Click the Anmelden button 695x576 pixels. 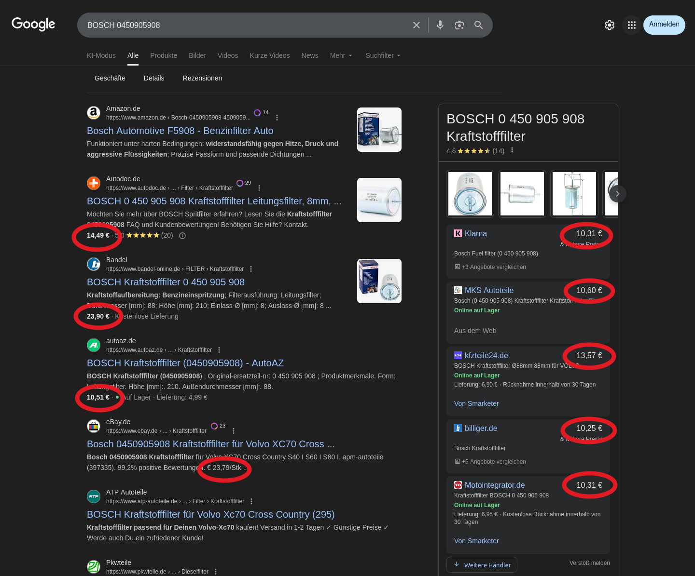coord(664,25)
